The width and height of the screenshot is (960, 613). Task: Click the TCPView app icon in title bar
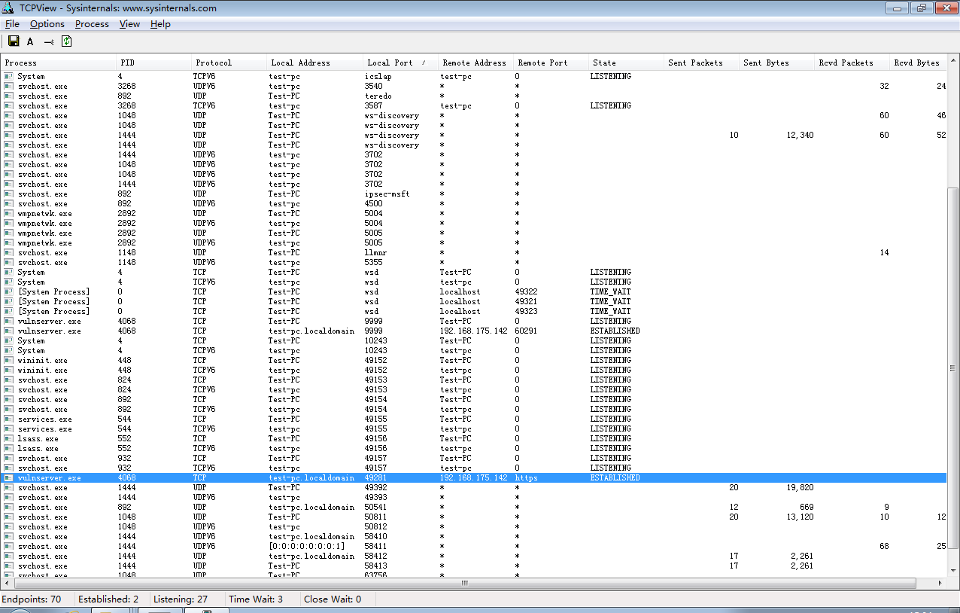(x=8, y=8)
